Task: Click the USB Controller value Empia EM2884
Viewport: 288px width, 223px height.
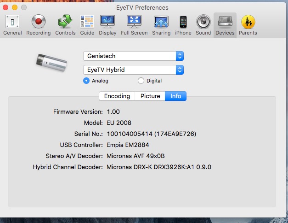Action: click(x=128, y=145)
